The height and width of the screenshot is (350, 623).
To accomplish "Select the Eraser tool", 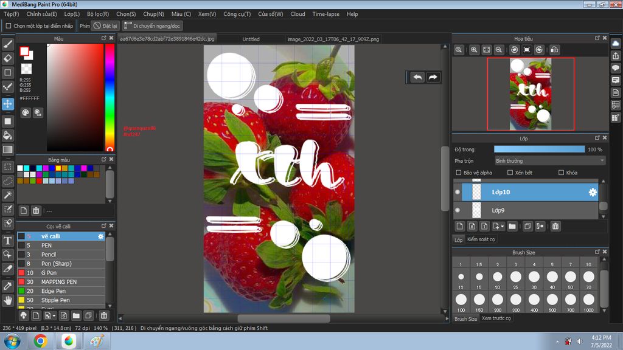I will [x=7, y=58].
